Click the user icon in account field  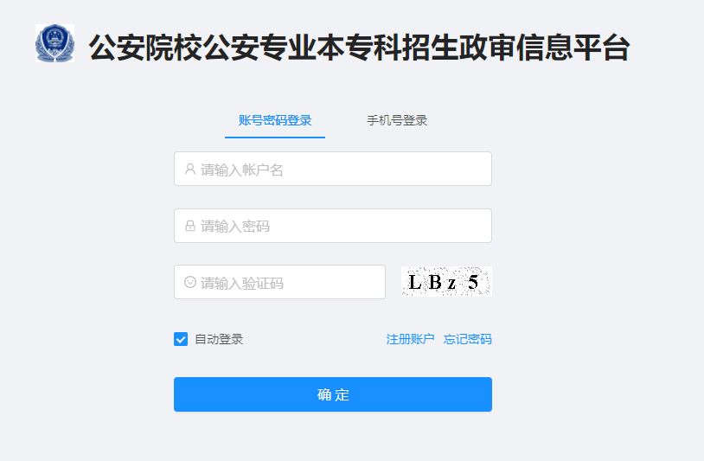pyautogui.click(x=190, y=170)
